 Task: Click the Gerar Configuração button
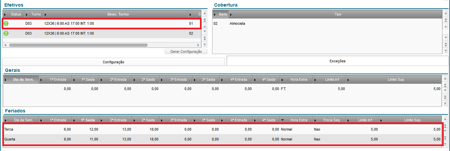tap(186, 52)
